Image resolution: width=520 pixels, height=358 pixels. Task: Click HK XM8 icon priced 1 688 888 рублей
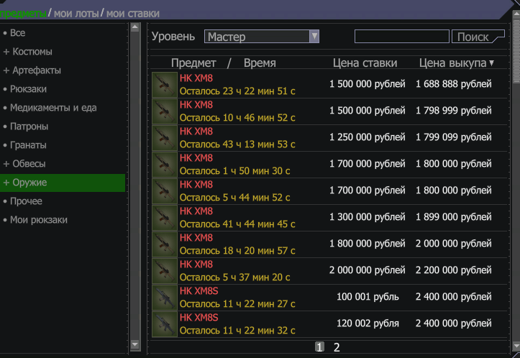pos(165,85)
